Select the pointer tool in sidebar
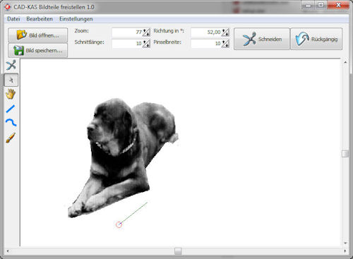The height and width of the screenshot is (259, 353). tap(11, 80)
